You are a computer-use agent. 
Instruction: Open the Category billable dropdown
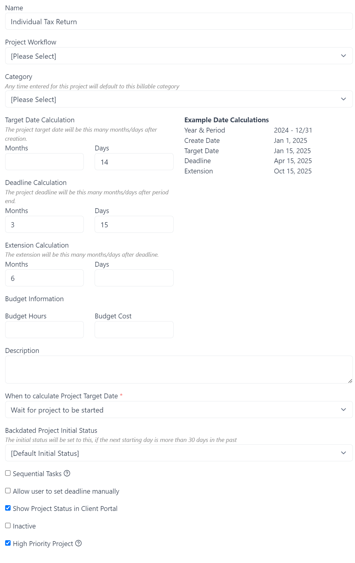tap(178, 99)
